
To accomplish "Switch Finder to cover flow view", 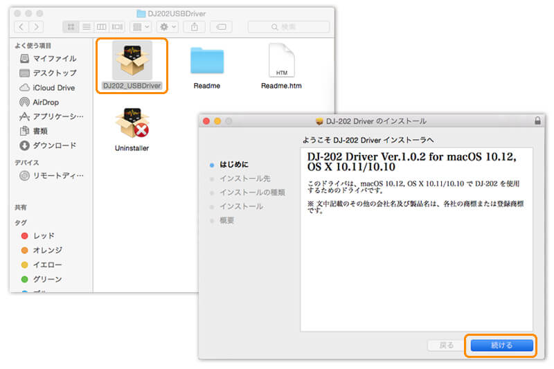I will [x=117, y=27].
